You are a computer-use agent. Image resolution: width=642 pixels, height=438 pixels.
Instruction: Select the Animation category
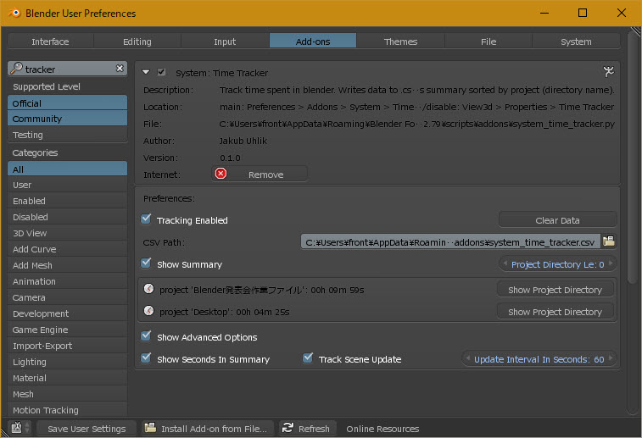[x=68, y=281]
